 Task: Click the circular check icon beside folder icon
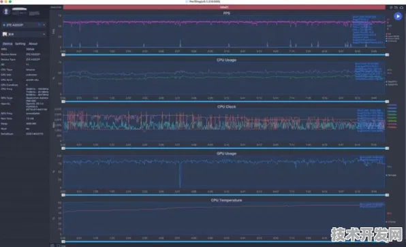tap(391, 7)
